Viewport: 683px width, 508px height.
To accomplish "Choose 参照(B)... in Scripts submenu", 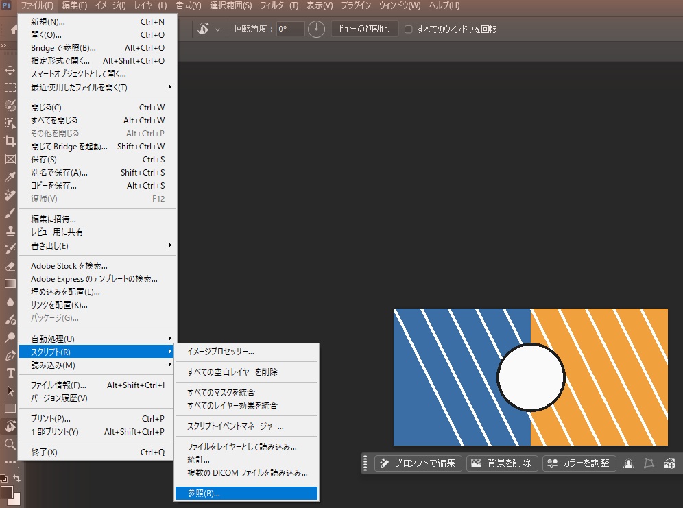I will click(247, 493).
